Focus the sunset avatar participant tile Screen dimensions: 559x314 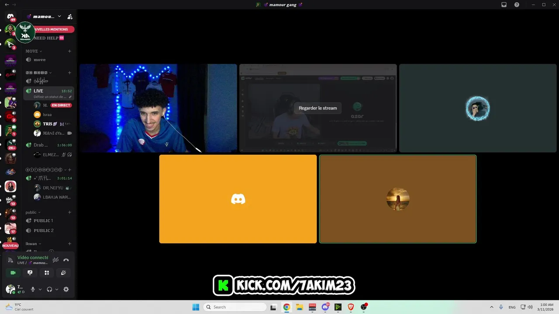click(398, 199)
